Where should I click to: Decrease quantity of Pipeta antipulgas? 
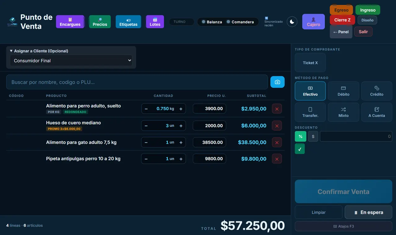coord(146,159)
